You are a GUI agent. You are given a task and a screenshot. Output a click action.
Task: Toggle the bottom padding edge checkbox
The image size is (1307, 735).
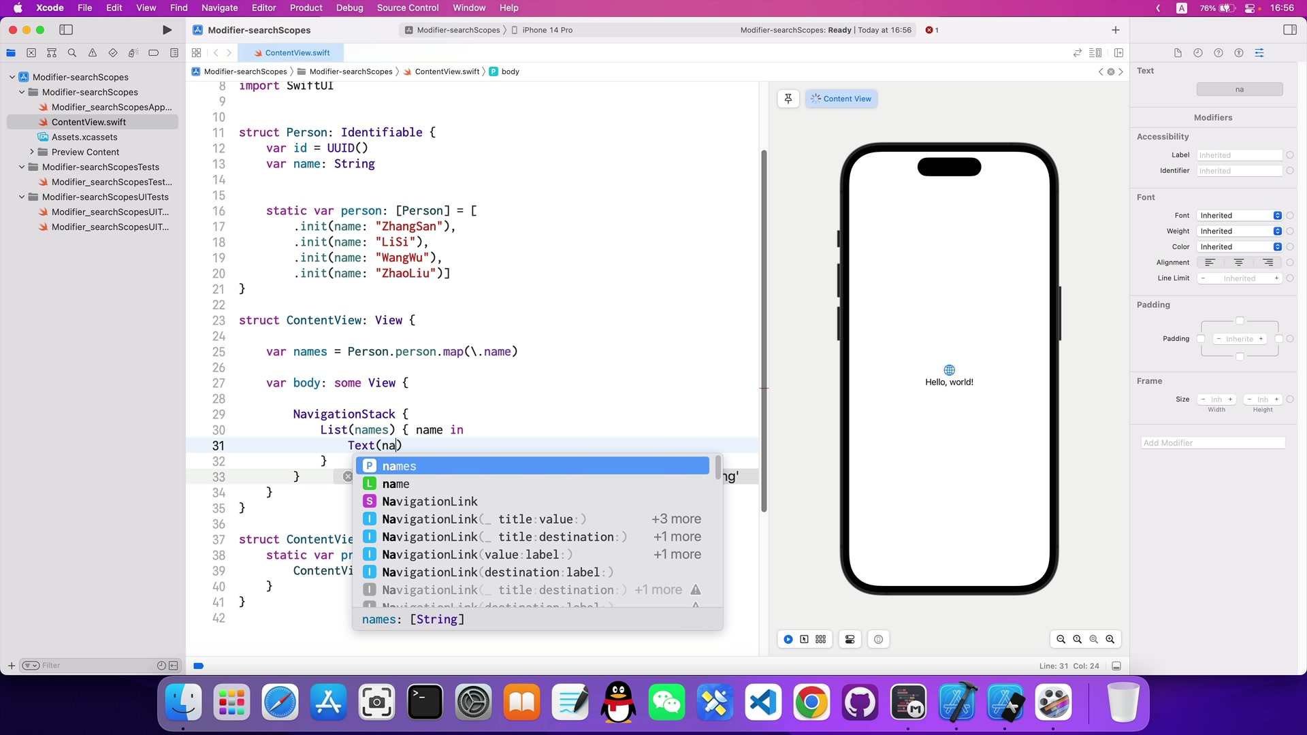(1240, 357)
